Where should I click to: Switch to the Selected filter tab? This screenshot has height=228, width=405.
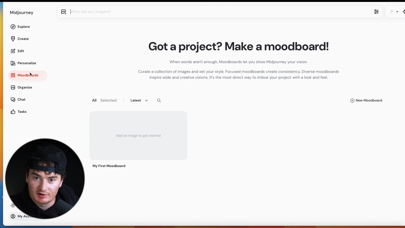[x=108, y=100]
